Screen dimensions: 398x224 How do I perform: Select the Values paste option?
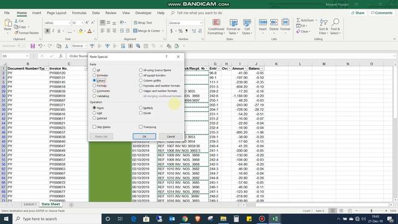pos(95,80)
